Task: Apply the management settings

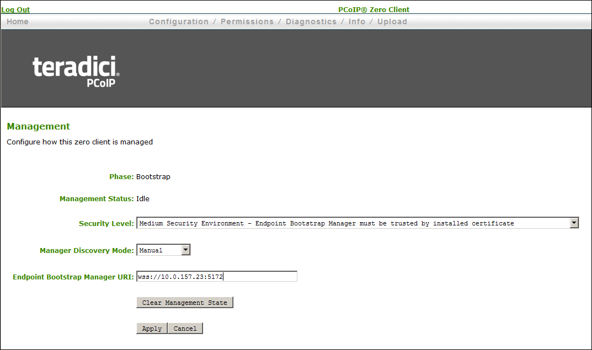Action: tap(152, 328)
